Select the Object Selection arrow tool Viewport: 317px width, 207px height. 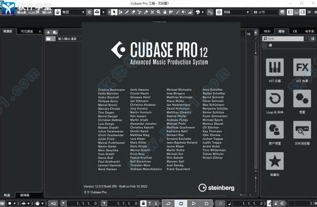pos(114,12)
